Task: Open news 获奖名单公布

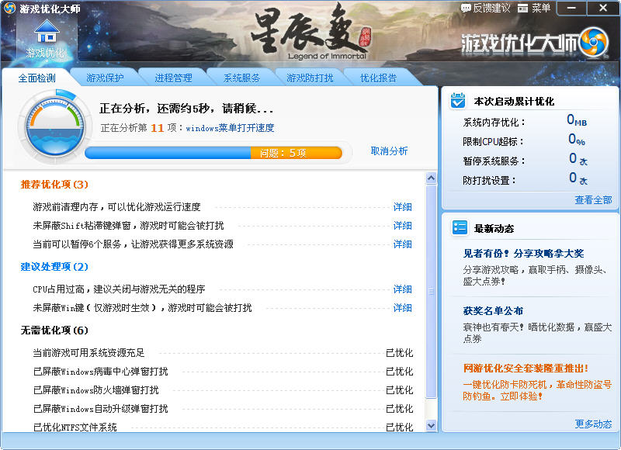Action: (x=493, y=310)
